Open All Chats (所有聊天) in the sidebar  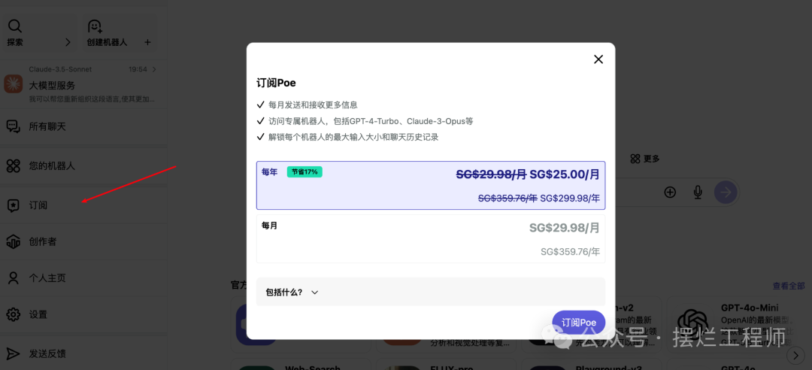pyautogui.click(x=47, y=126)
